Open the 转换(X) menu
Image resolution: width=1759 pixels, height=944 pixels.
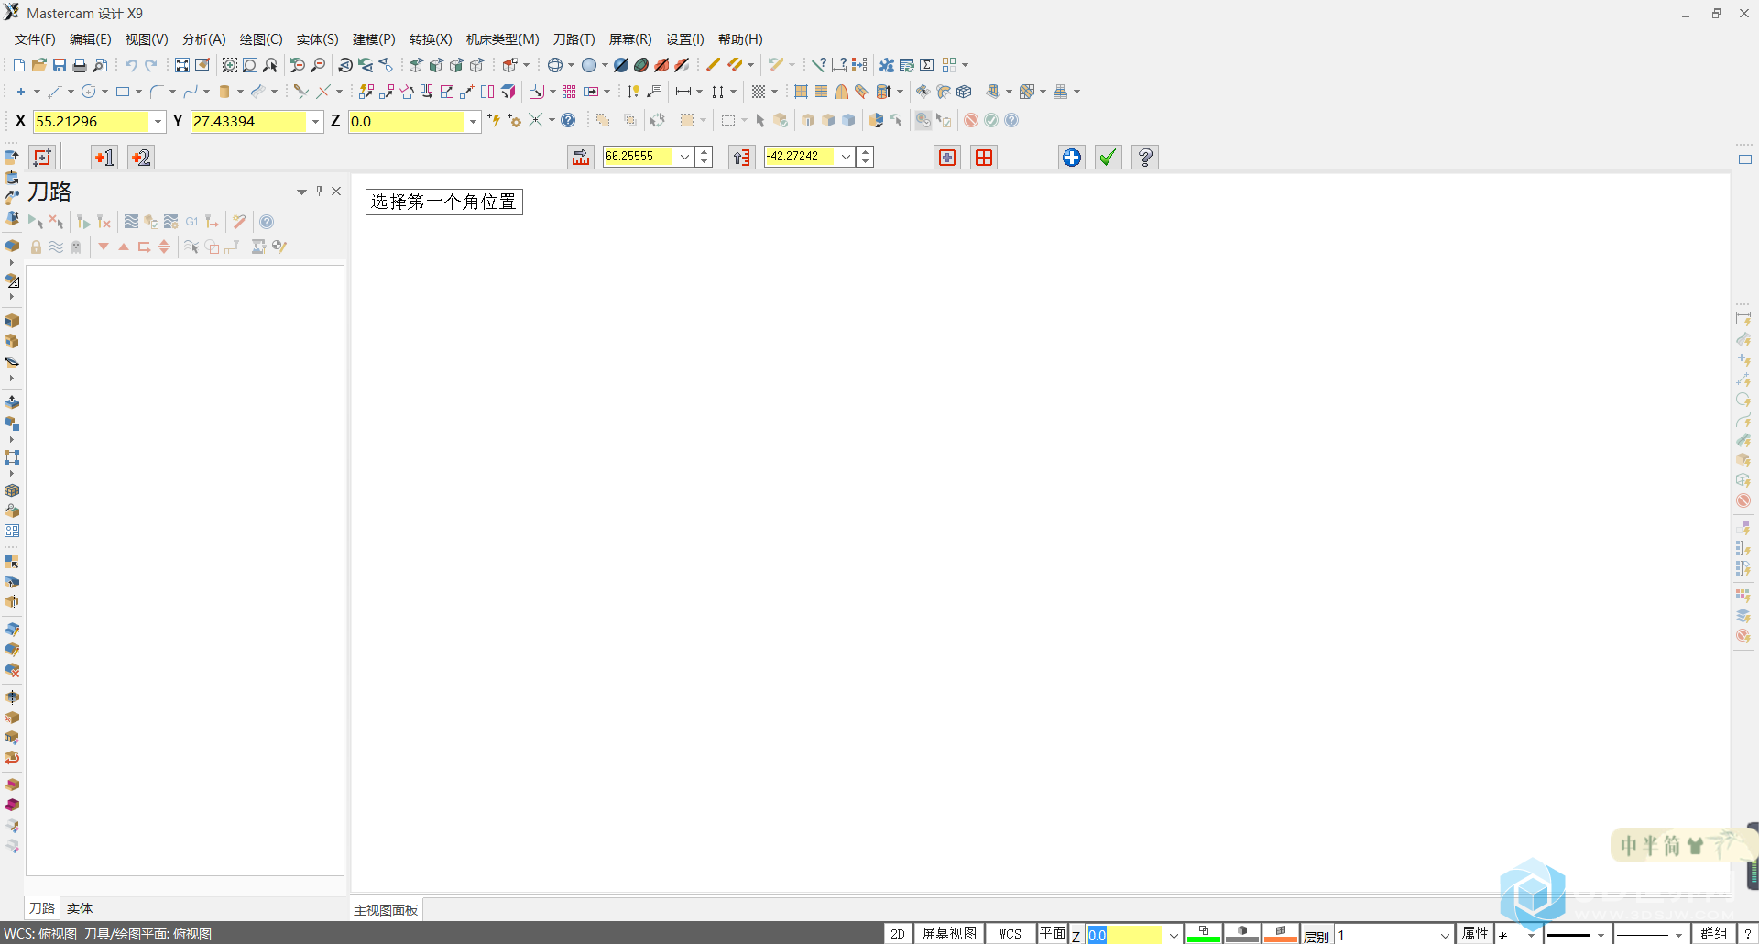pyautogui.click(x=431, y=39)
